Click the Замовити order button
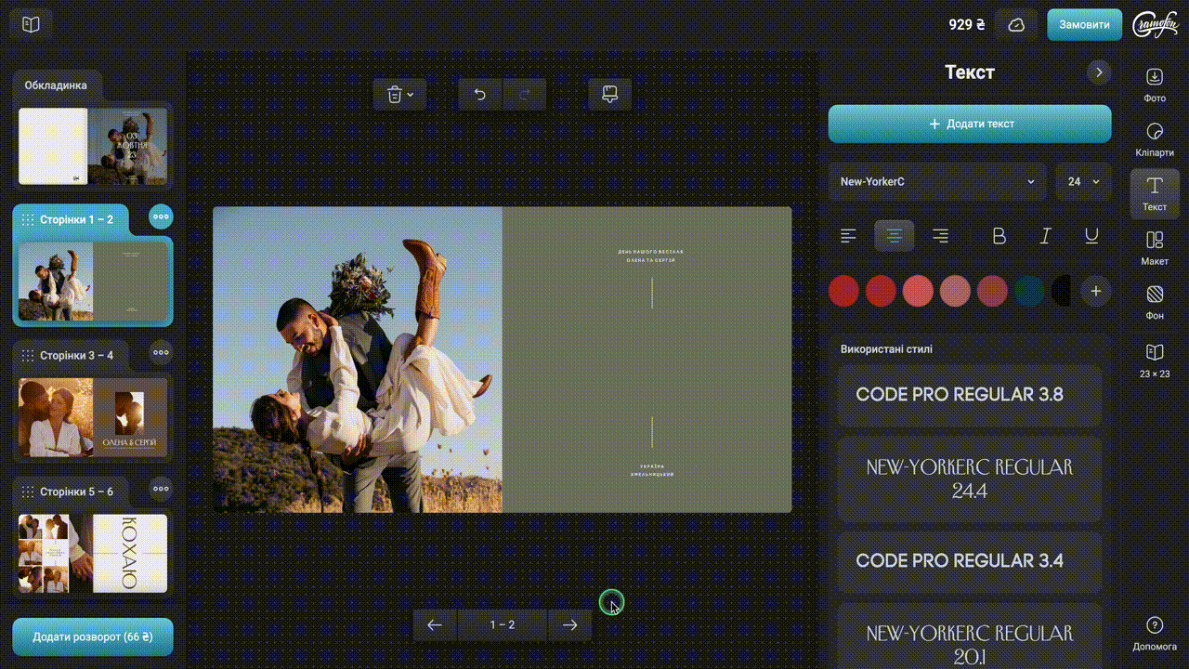This screenshot has height=669, width=1189. [1084, 25]
